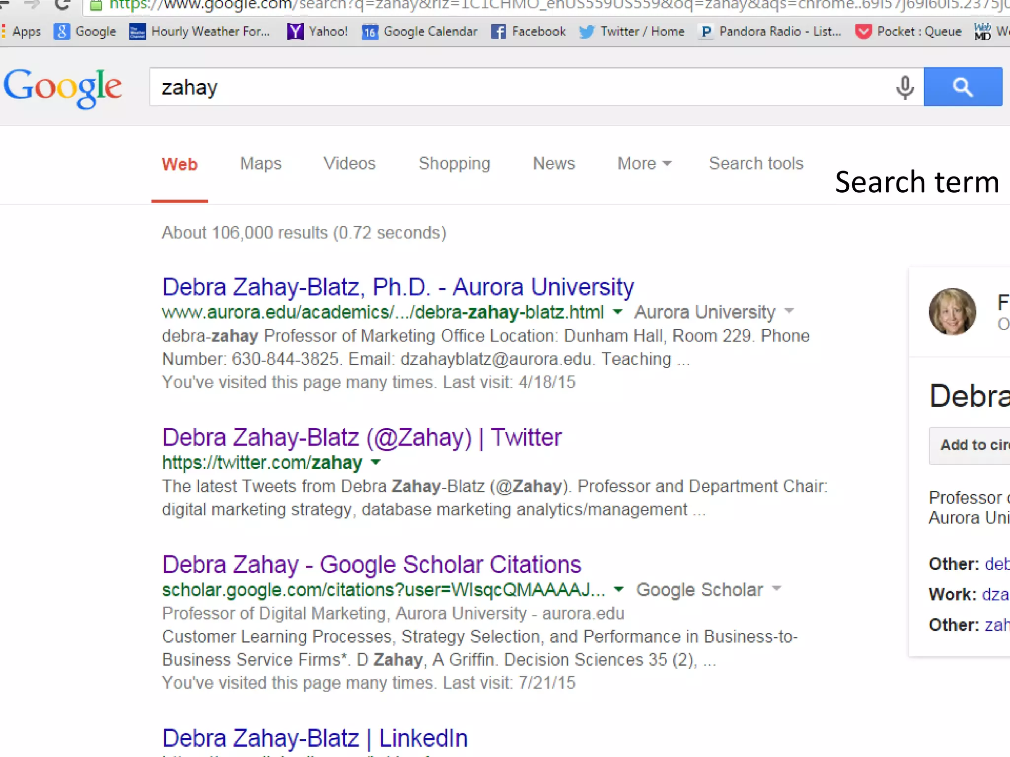
Task: Open the Twitter / Home bookmark
Action: click(x=632, y=32)
